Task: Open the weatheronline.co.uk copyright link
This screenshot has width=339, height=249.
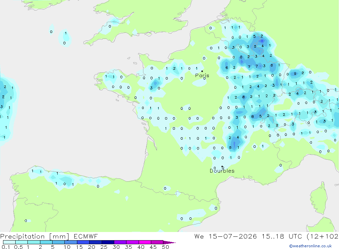Action: click(311, 246)
